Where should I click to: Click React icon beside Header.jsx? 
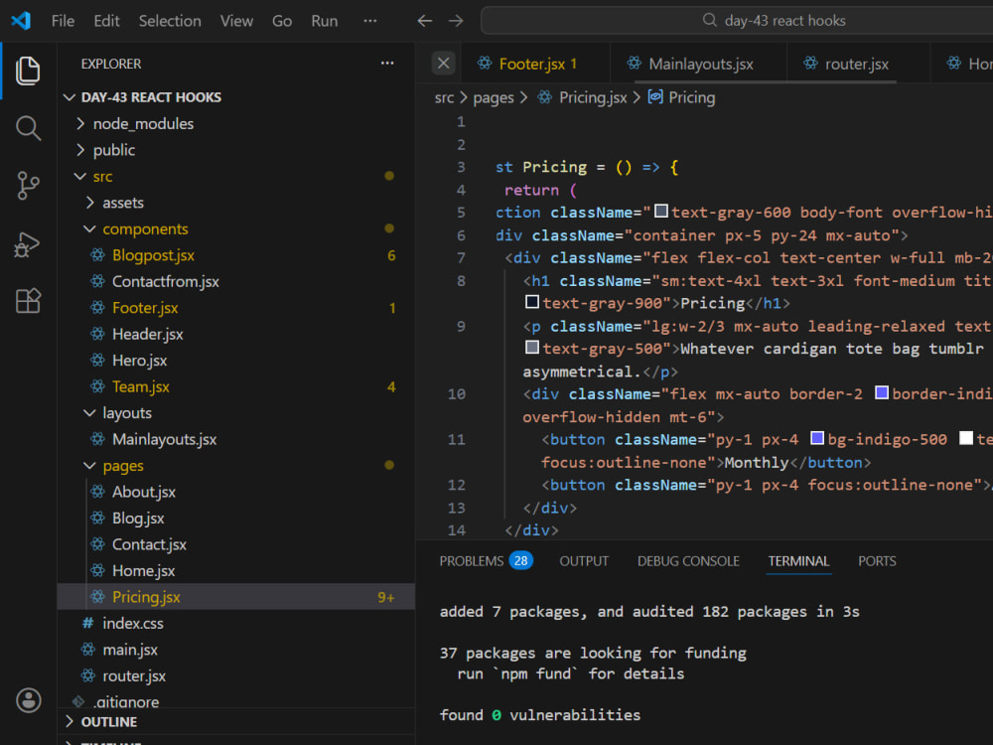pyautogui.click(x=97, y=334)
